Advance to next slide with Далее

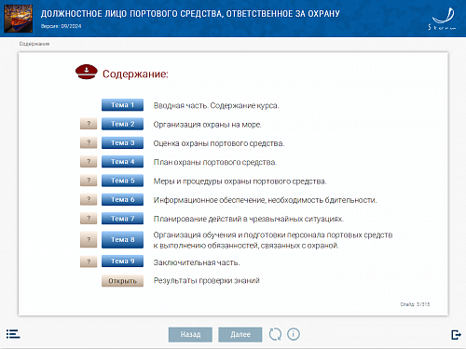240,334
